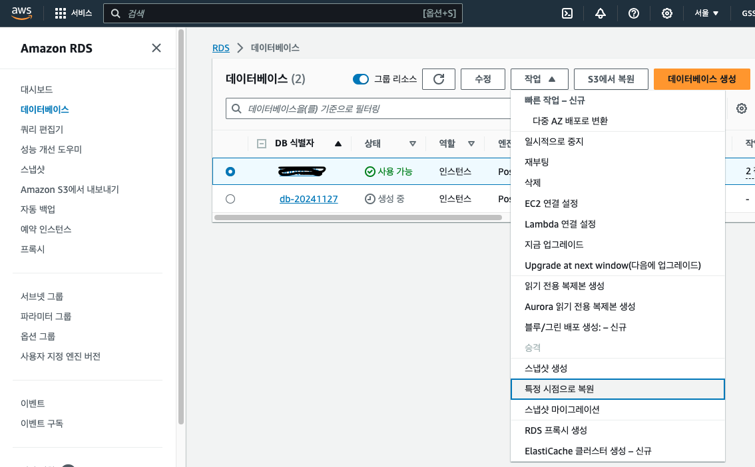Choose 읽기 전용 복제본 생성
This screenshot has width=755, height=467.
click(618, 285)
